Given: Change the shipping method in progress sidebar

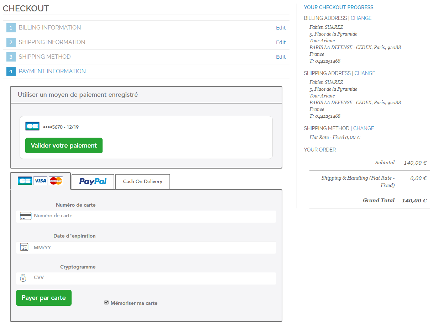Looking at the screenshot, I should tap(364, 128).
